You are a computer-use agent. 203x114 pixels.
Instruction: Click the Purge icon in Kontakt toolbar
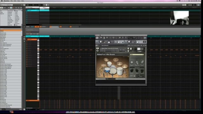[x=125, y=38]
